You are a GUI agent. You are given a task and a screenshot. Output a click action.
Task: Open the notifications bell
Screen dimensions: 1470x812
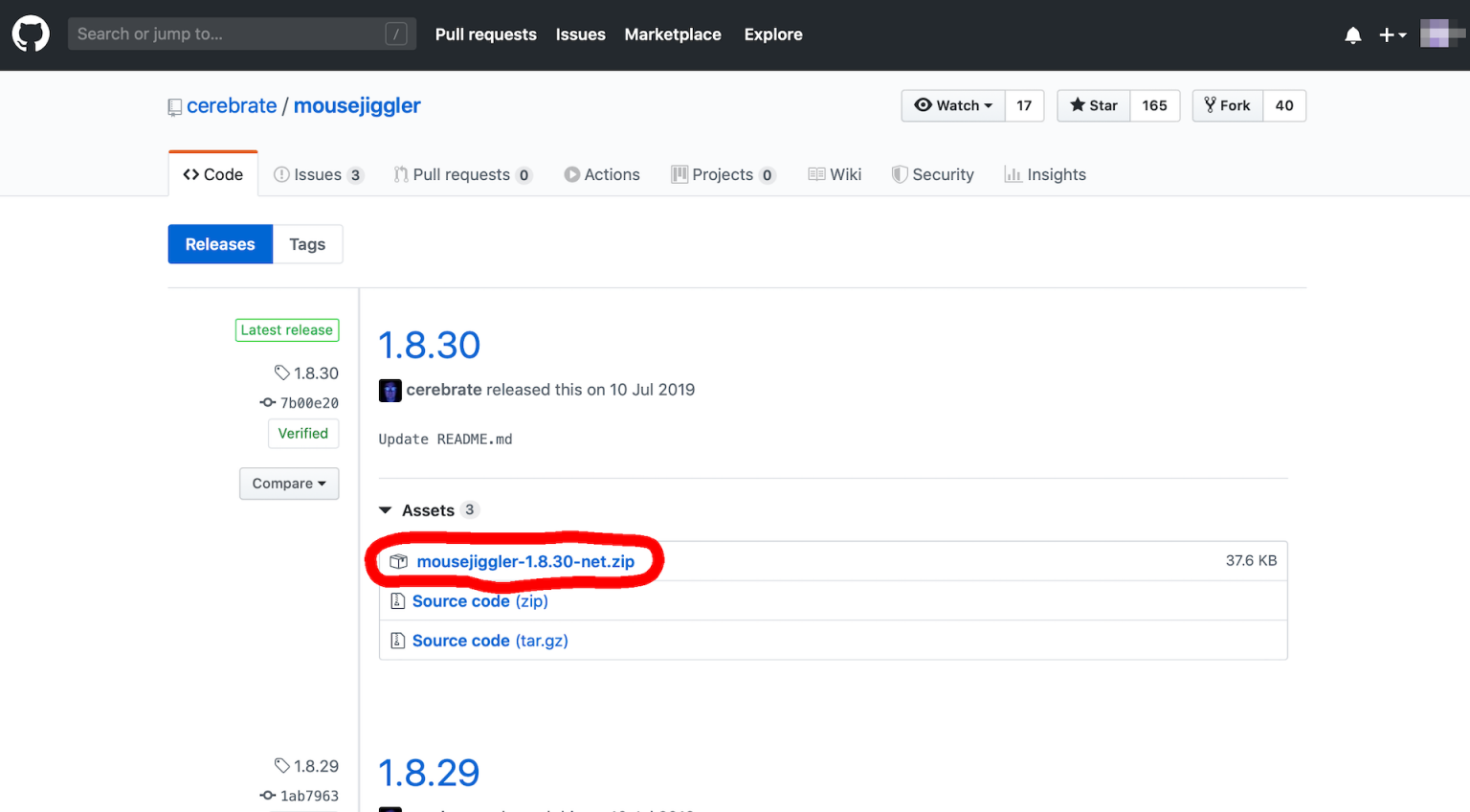pos(1352,35)
